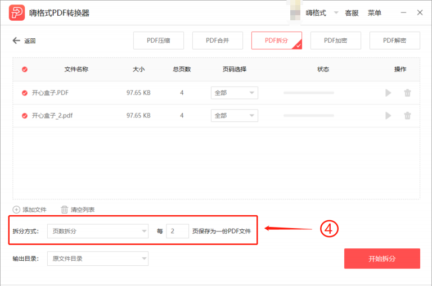This screenshot has width=432, height=286.
Task: Click the 大小 column header
Action: 138,69
